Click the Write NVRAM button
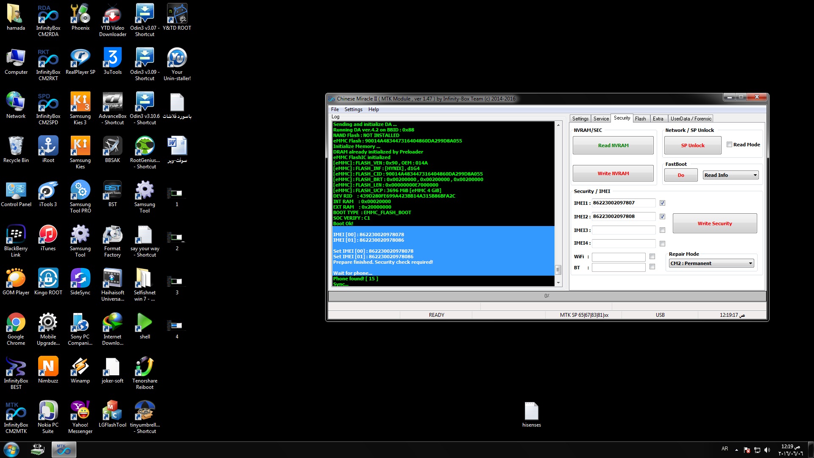The height and width of the screenshot is (458, 814). (613, 173)
